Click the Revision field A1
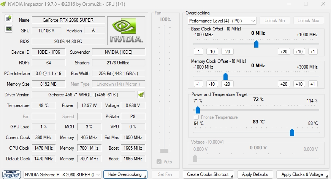The height and width of the screenshot is (179, 331). tap(94, 30)
